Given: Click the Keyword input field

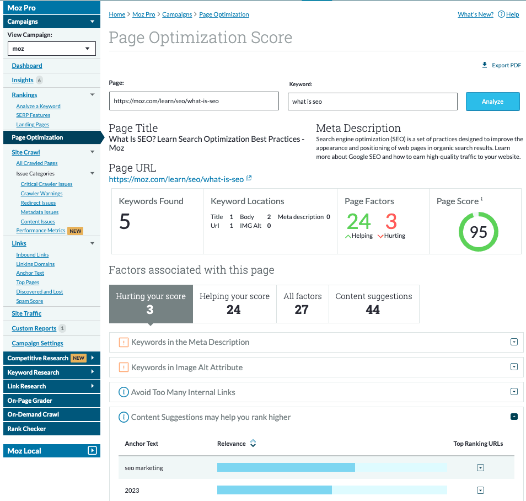Looking at the screenshot, I should tap(372, 102).
